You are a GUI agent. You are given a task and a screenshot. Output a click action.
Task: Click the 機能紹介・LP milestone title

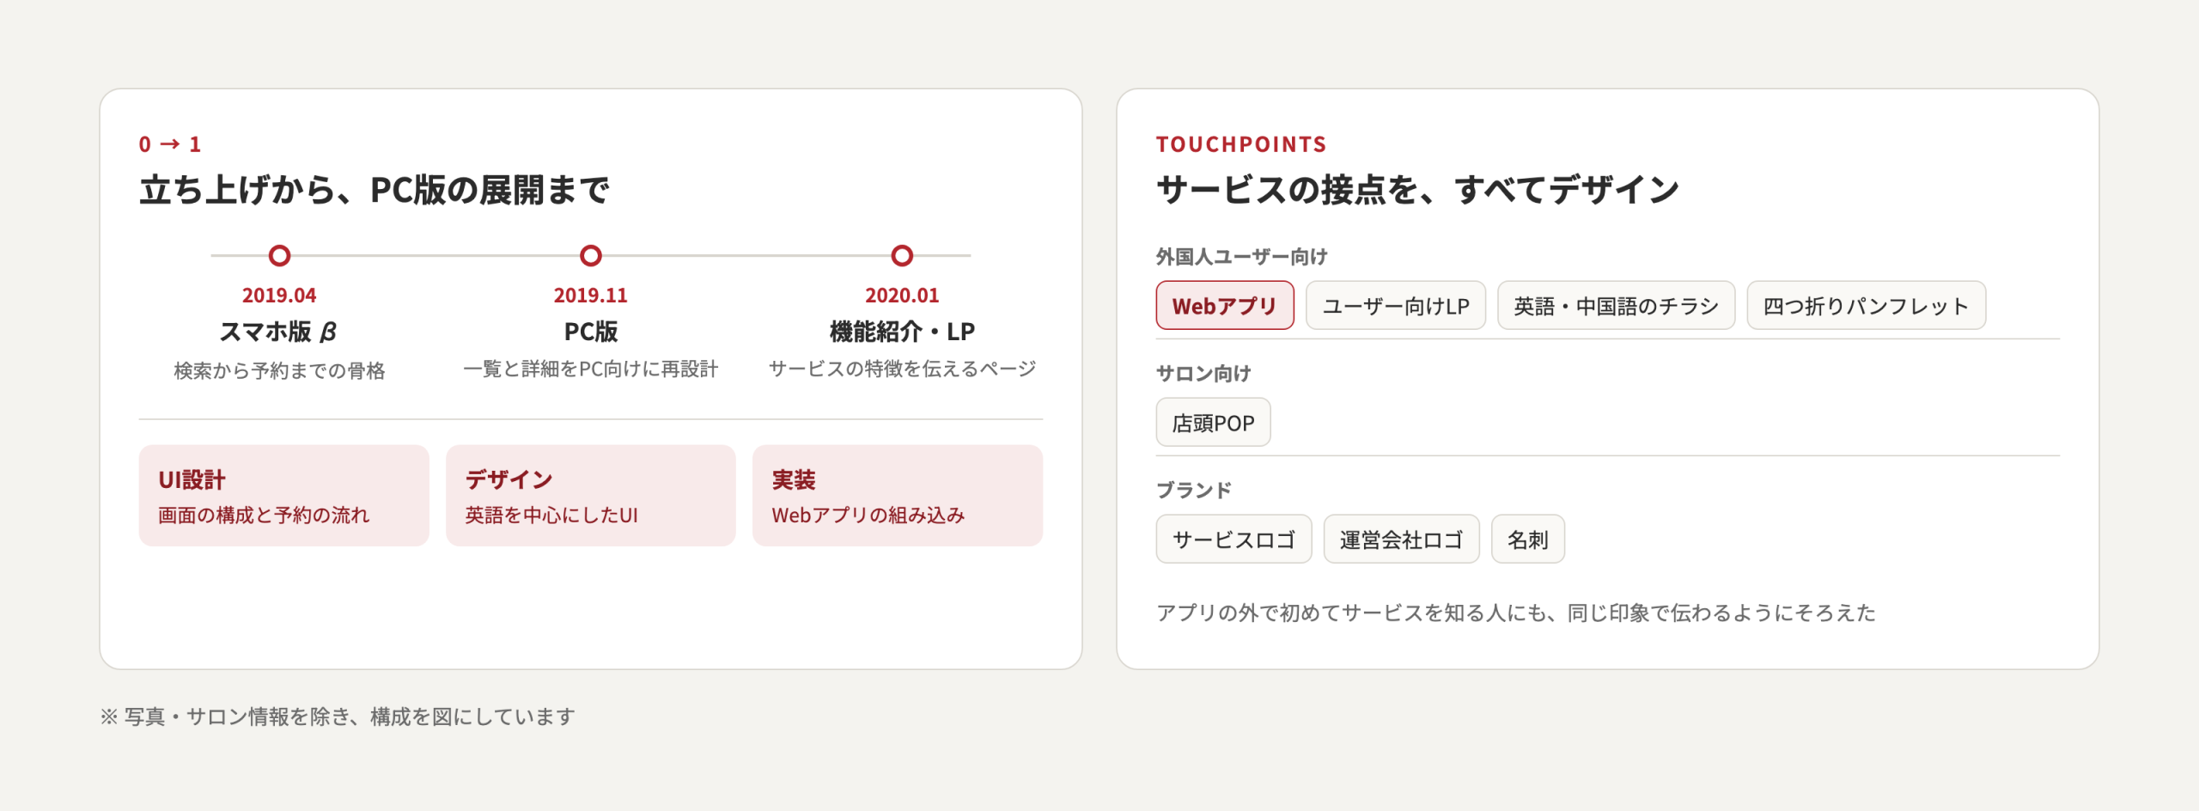point(902,332)
